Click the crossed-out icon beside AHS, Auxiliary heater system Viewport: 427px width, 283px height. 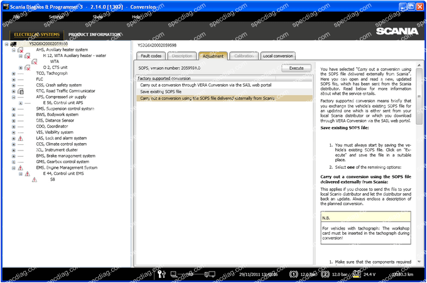(x=21, y=50)
